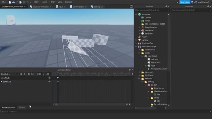Expand the SpawnLocation node
The height and width of the screenshot is (119, 212).
(139, 27)
